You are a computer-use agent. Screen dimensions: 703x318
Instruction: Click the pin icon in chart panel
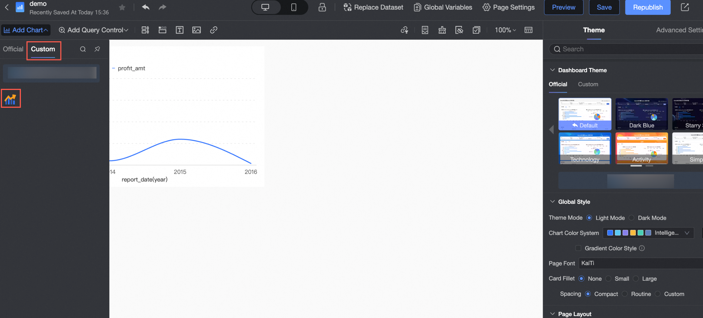(97, 49)
